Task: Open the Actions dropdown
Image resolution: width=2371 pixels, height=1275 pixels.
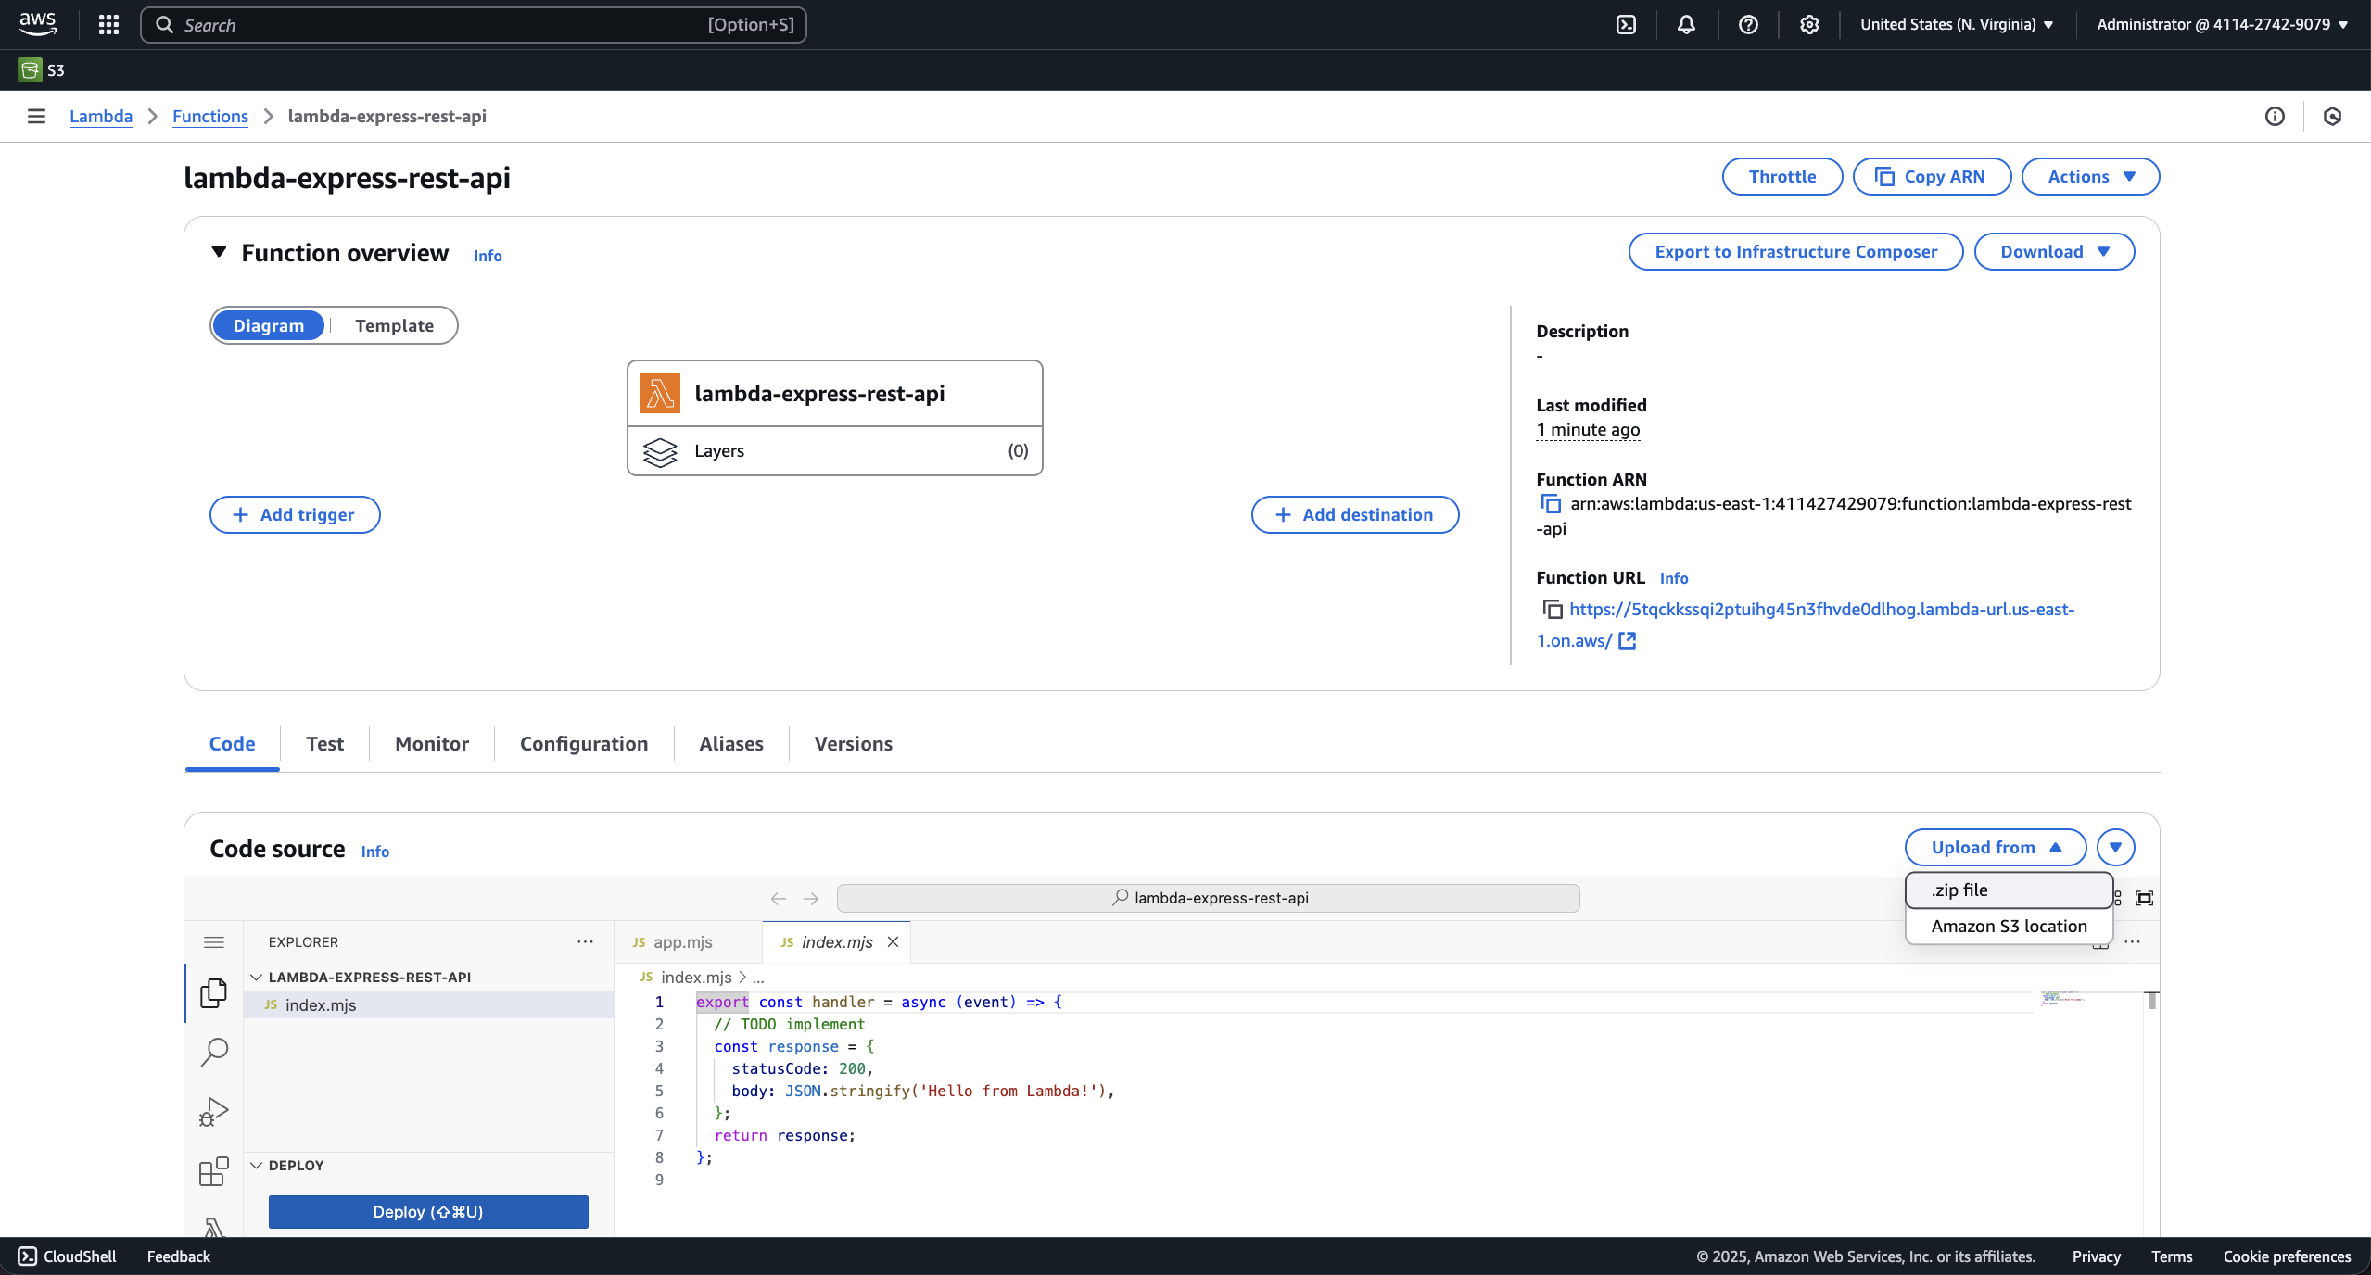Action: 2090,177
